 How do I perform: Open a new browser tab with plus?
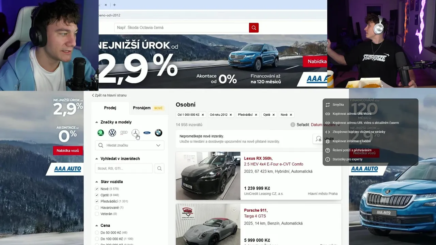tap(114, 5)
